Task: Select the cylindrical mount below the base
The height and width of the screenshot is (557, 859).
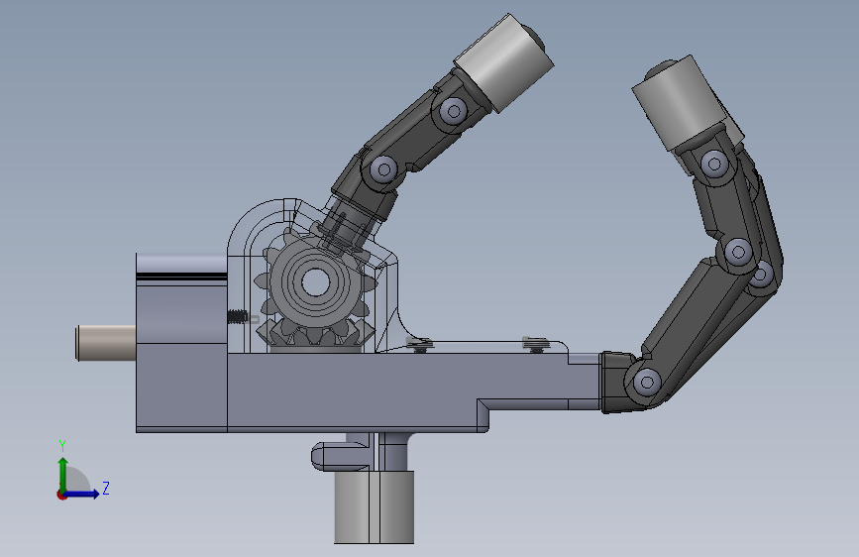Action: (x=375, y=506)
